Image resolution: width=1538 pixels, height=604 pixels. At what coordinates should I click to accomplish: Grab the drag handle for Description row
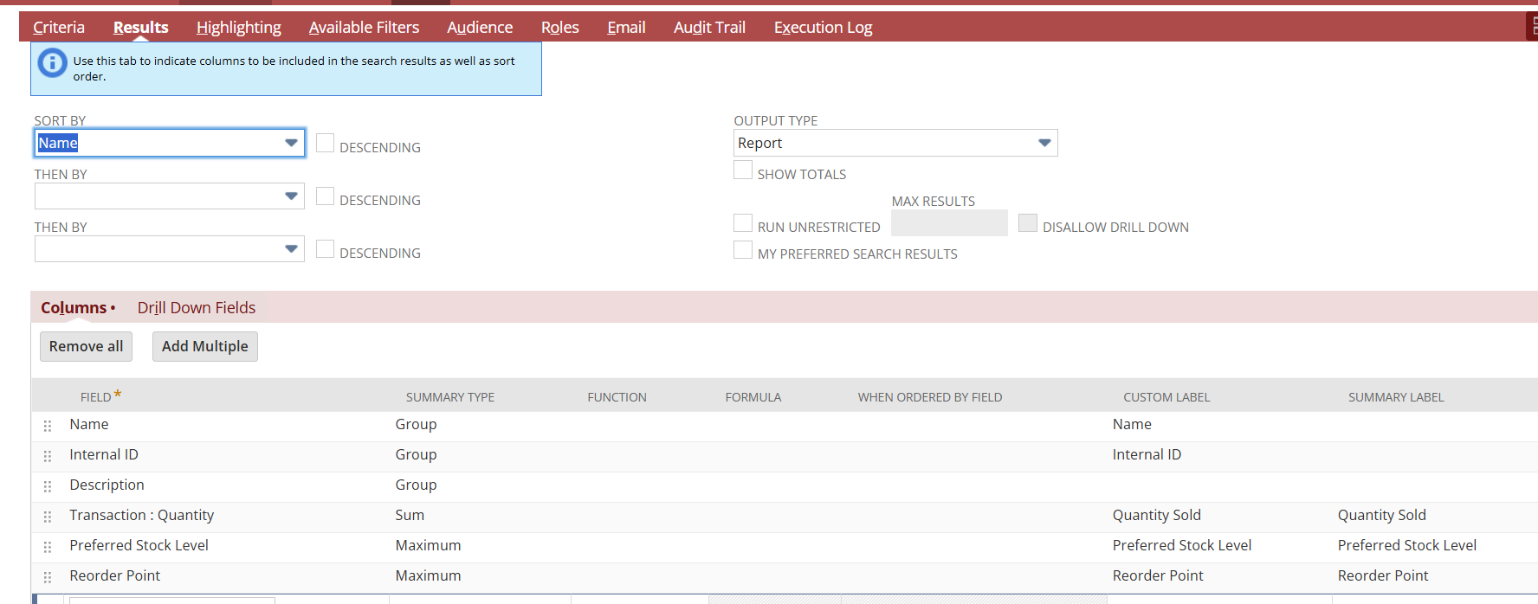click(x=48, y=486)
